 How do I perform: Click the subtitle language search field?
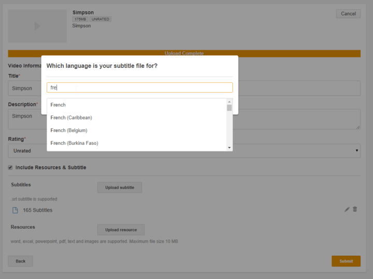(139, 87)
